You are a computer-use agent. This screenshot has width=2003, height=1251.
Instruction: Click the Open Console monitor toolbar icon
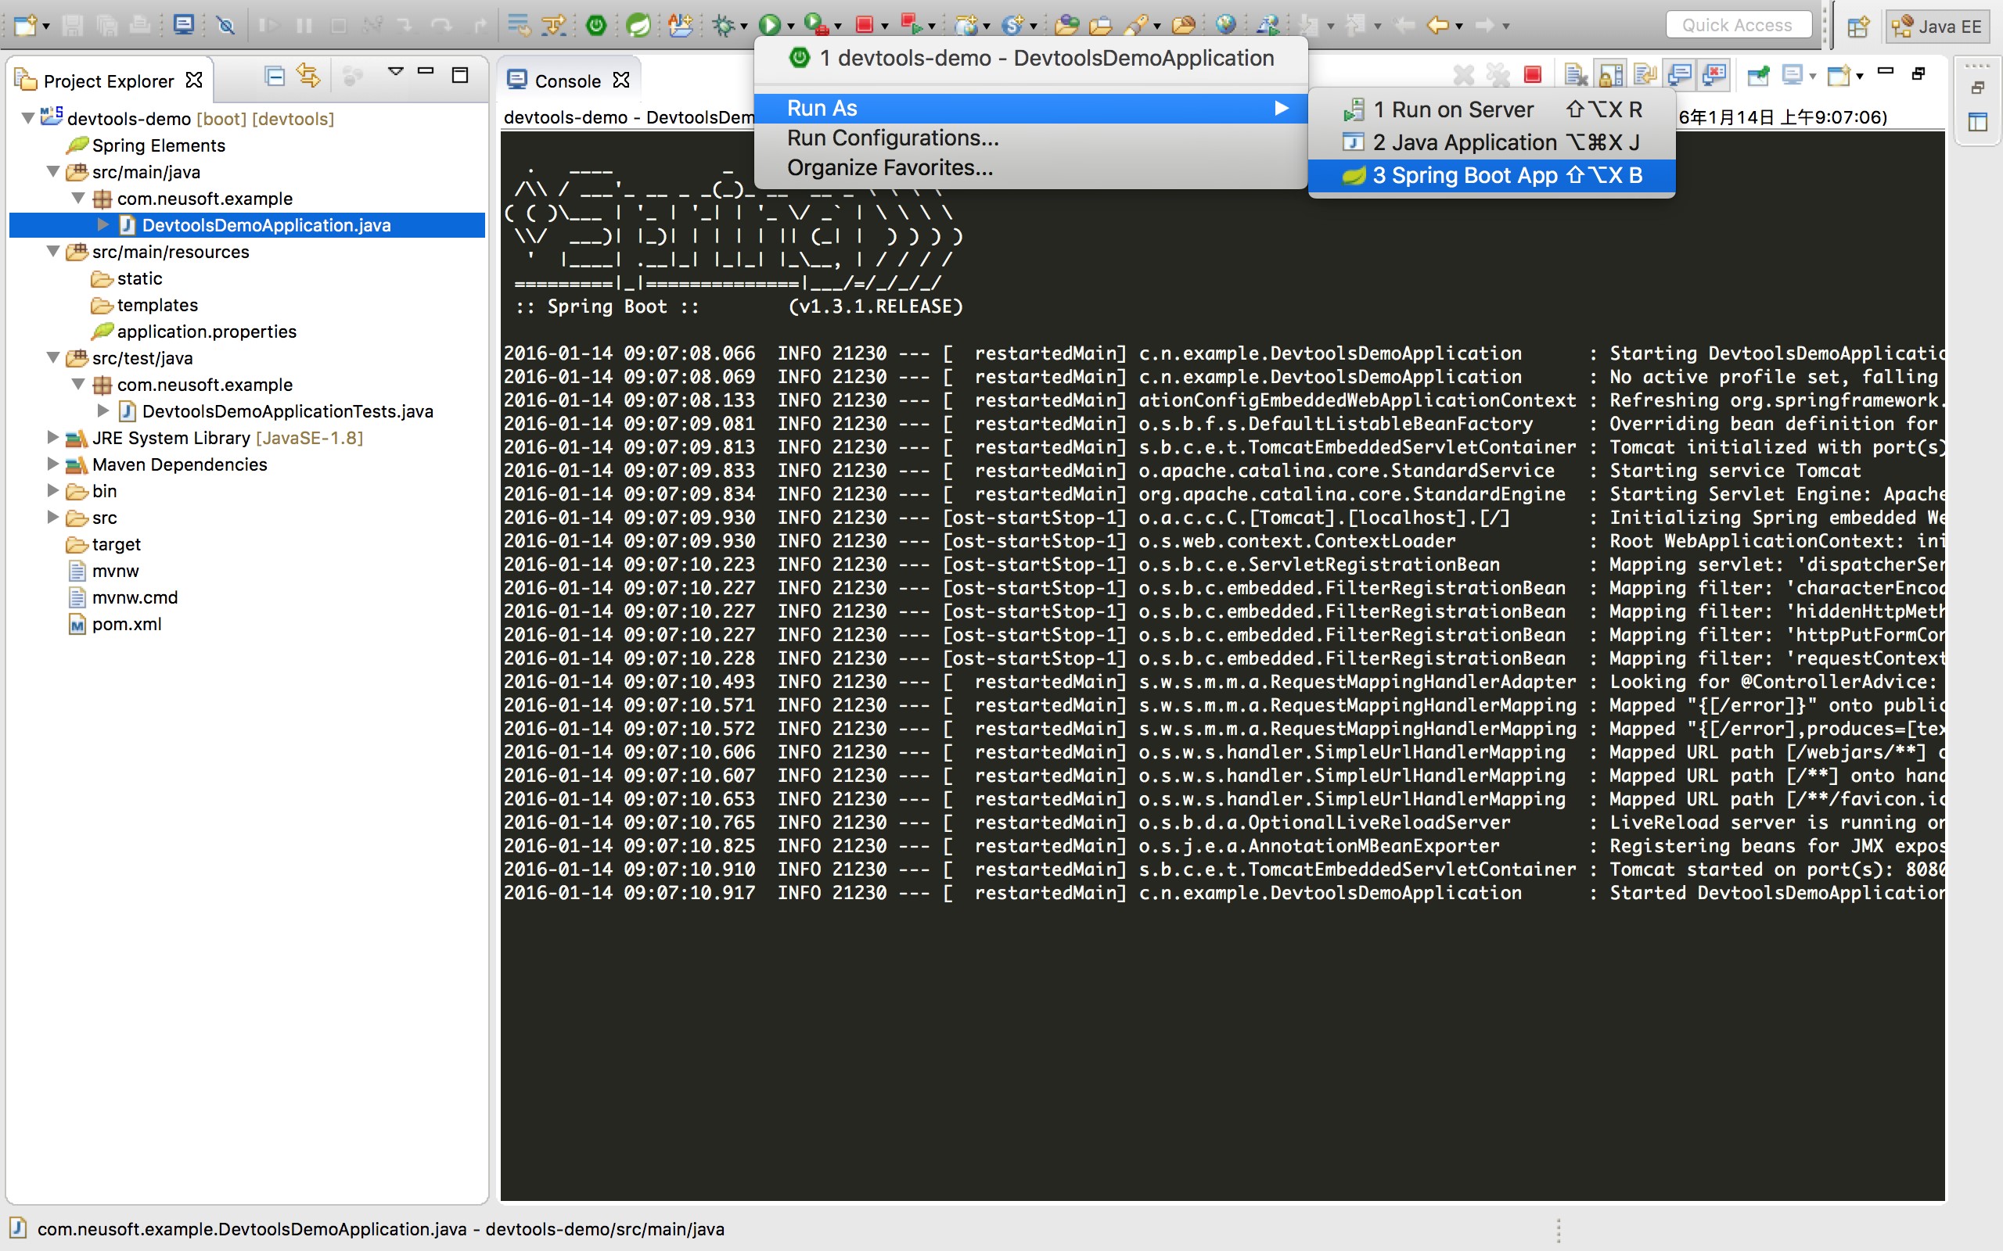(x=184, y=25)
